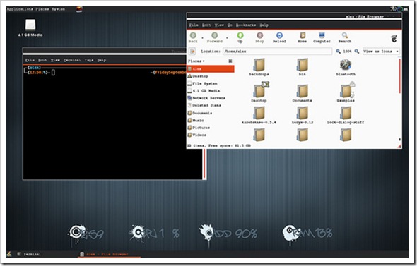Open Terminal menu in Terminal window
The image size is (417, 266).
72,60
